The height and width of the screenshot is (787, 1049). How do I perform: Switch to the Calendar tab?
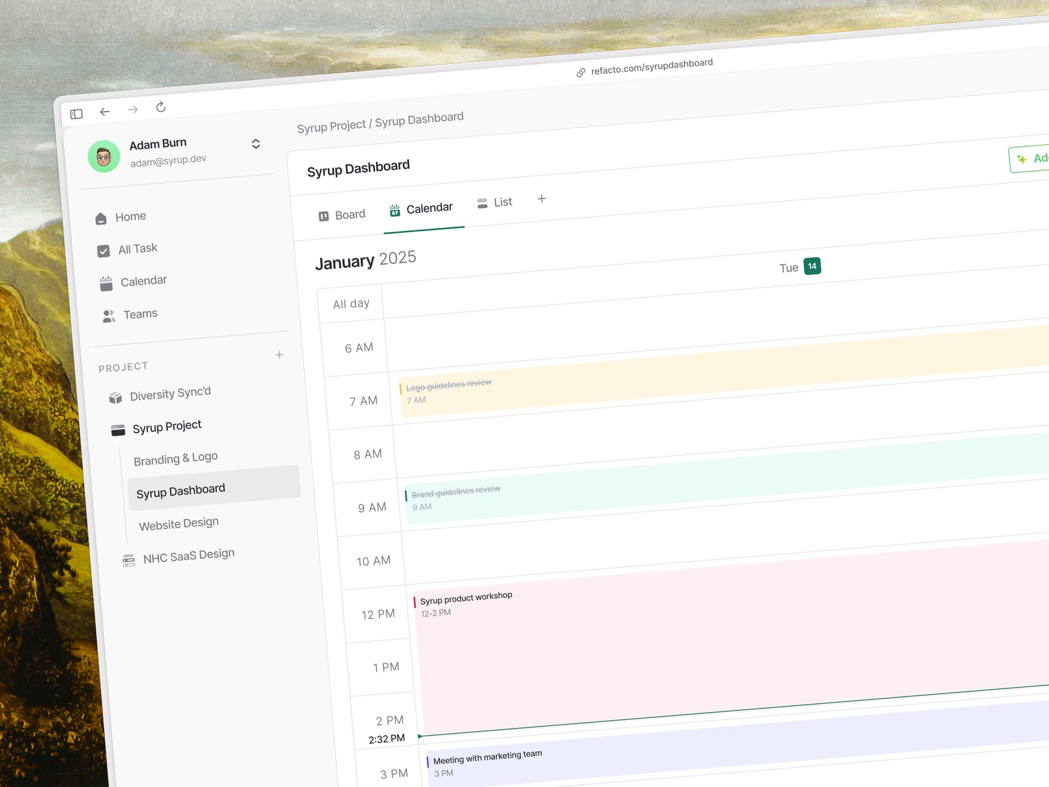(x=429, y=208)
